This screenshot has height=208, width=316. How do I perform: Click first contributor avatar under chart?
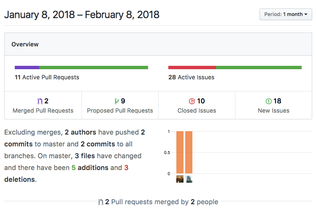(180, 179)
